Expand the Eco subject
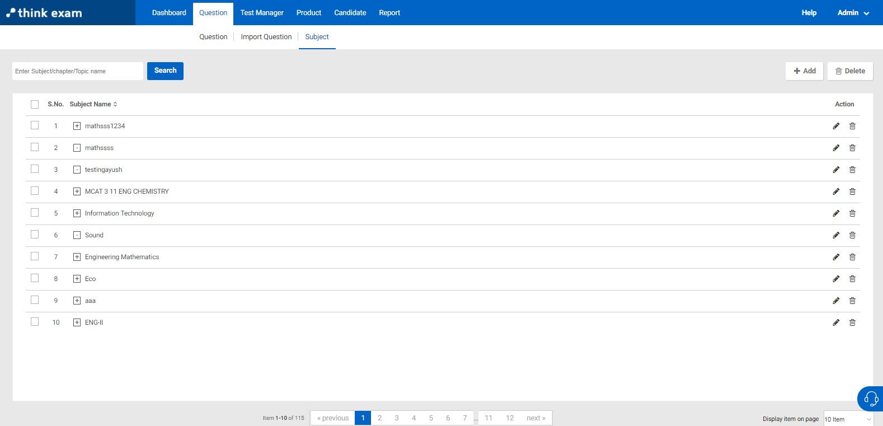 click(x=77, y=279)
